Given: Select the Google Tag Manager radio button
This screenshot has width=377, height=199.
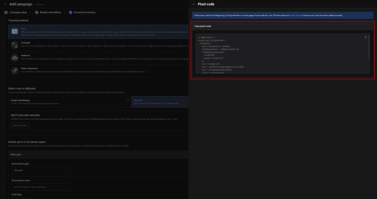Looking at the screenshot, I should tap(128, 101).
